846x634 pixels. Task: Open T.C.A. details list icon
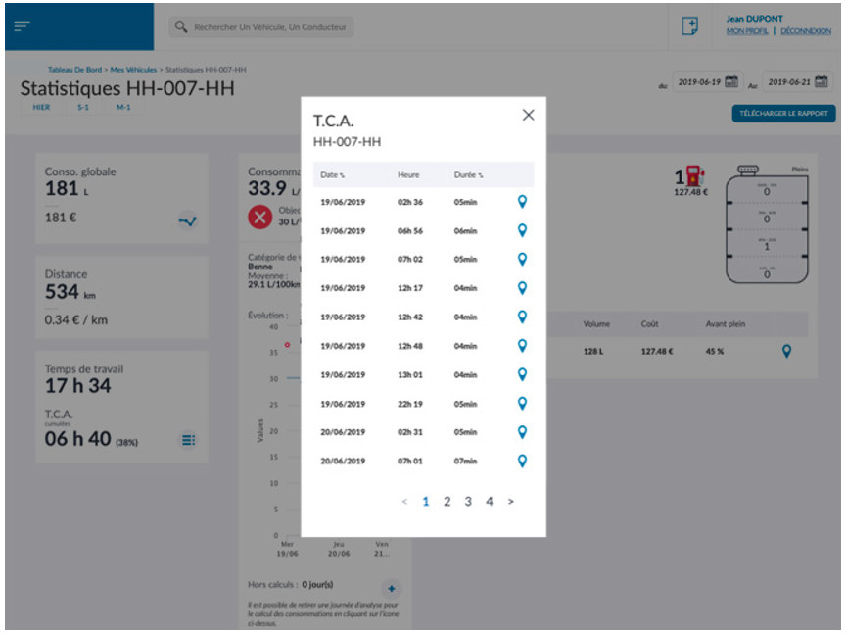(x=187, y=440)
